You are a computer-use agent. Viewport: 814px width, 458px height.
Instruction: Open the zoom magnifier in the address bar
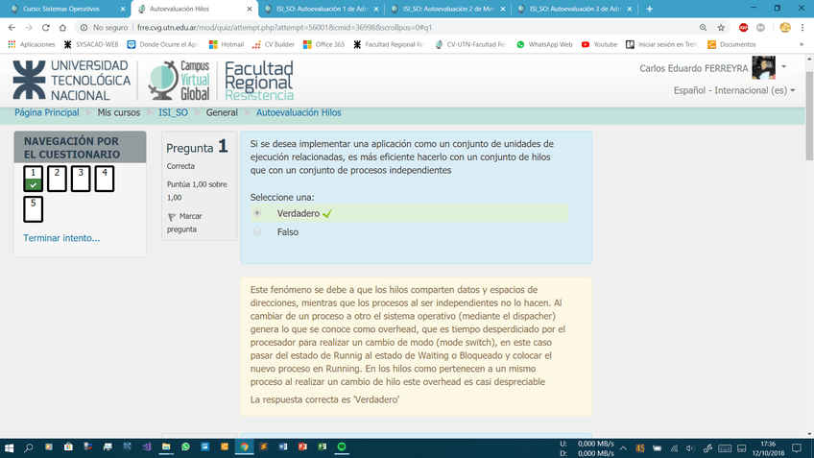point(703,28)
